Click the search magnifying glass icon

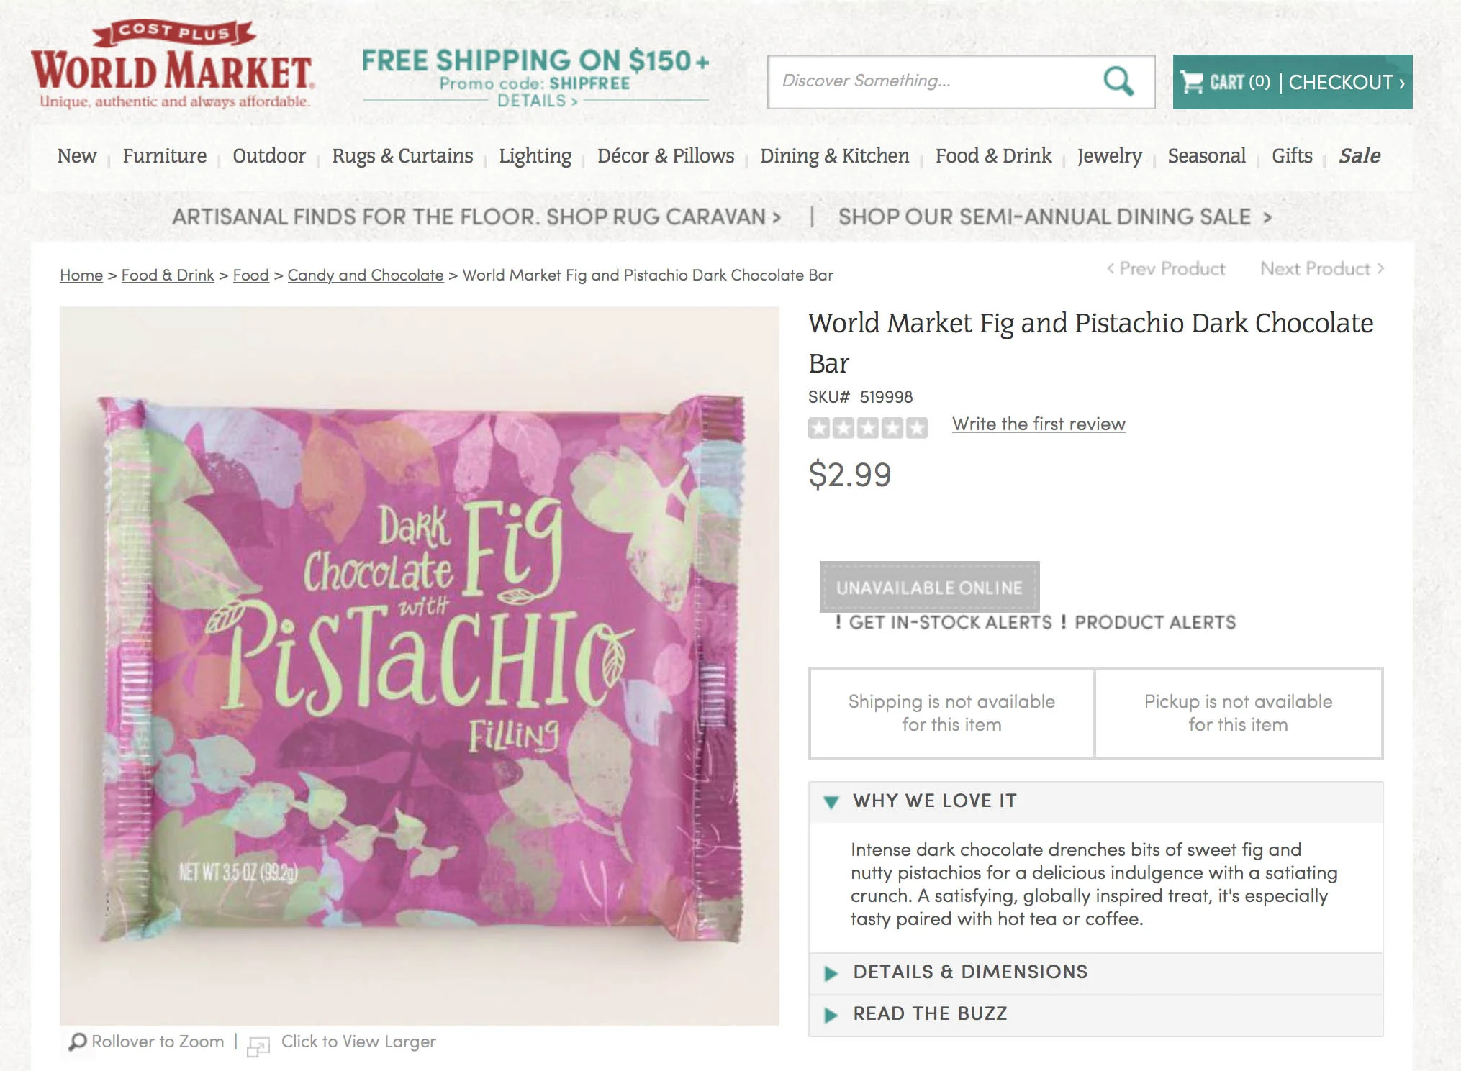click(x=1118, y=81)
